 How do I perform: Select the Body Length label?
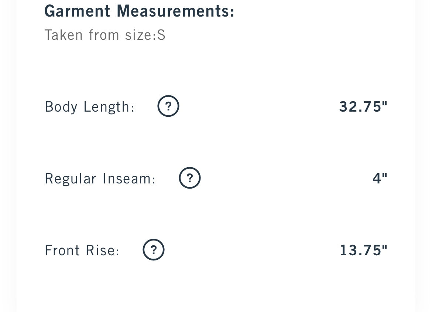(89, 107)
